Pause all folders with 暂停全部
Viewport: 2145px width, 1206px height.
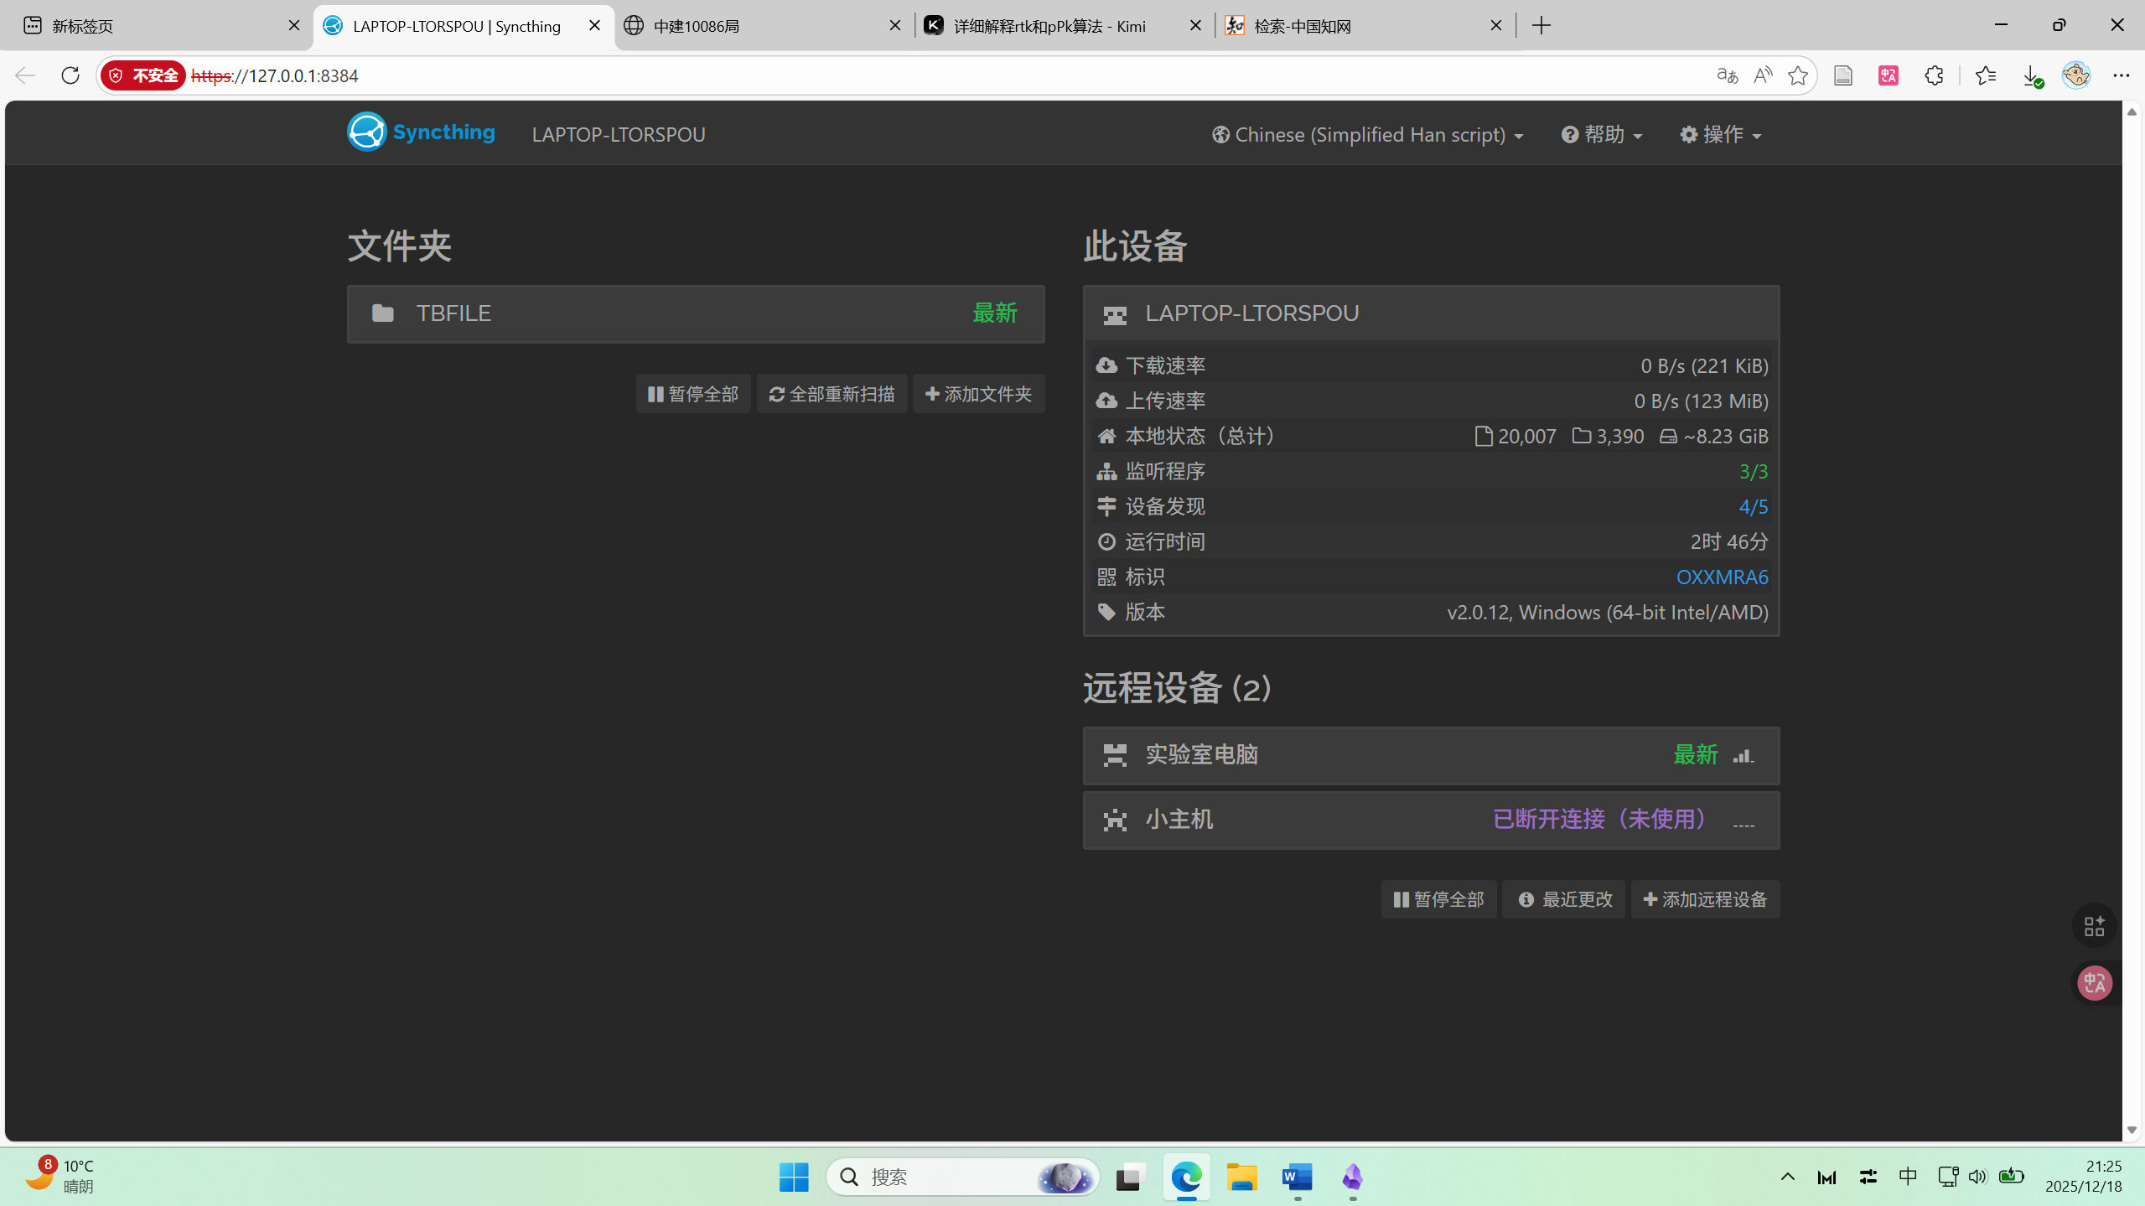point(693,394)
